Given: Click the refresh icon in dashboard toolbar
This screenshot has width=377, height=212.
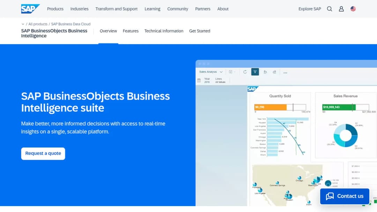Looking at the screenshot, I should click(245, 72).
